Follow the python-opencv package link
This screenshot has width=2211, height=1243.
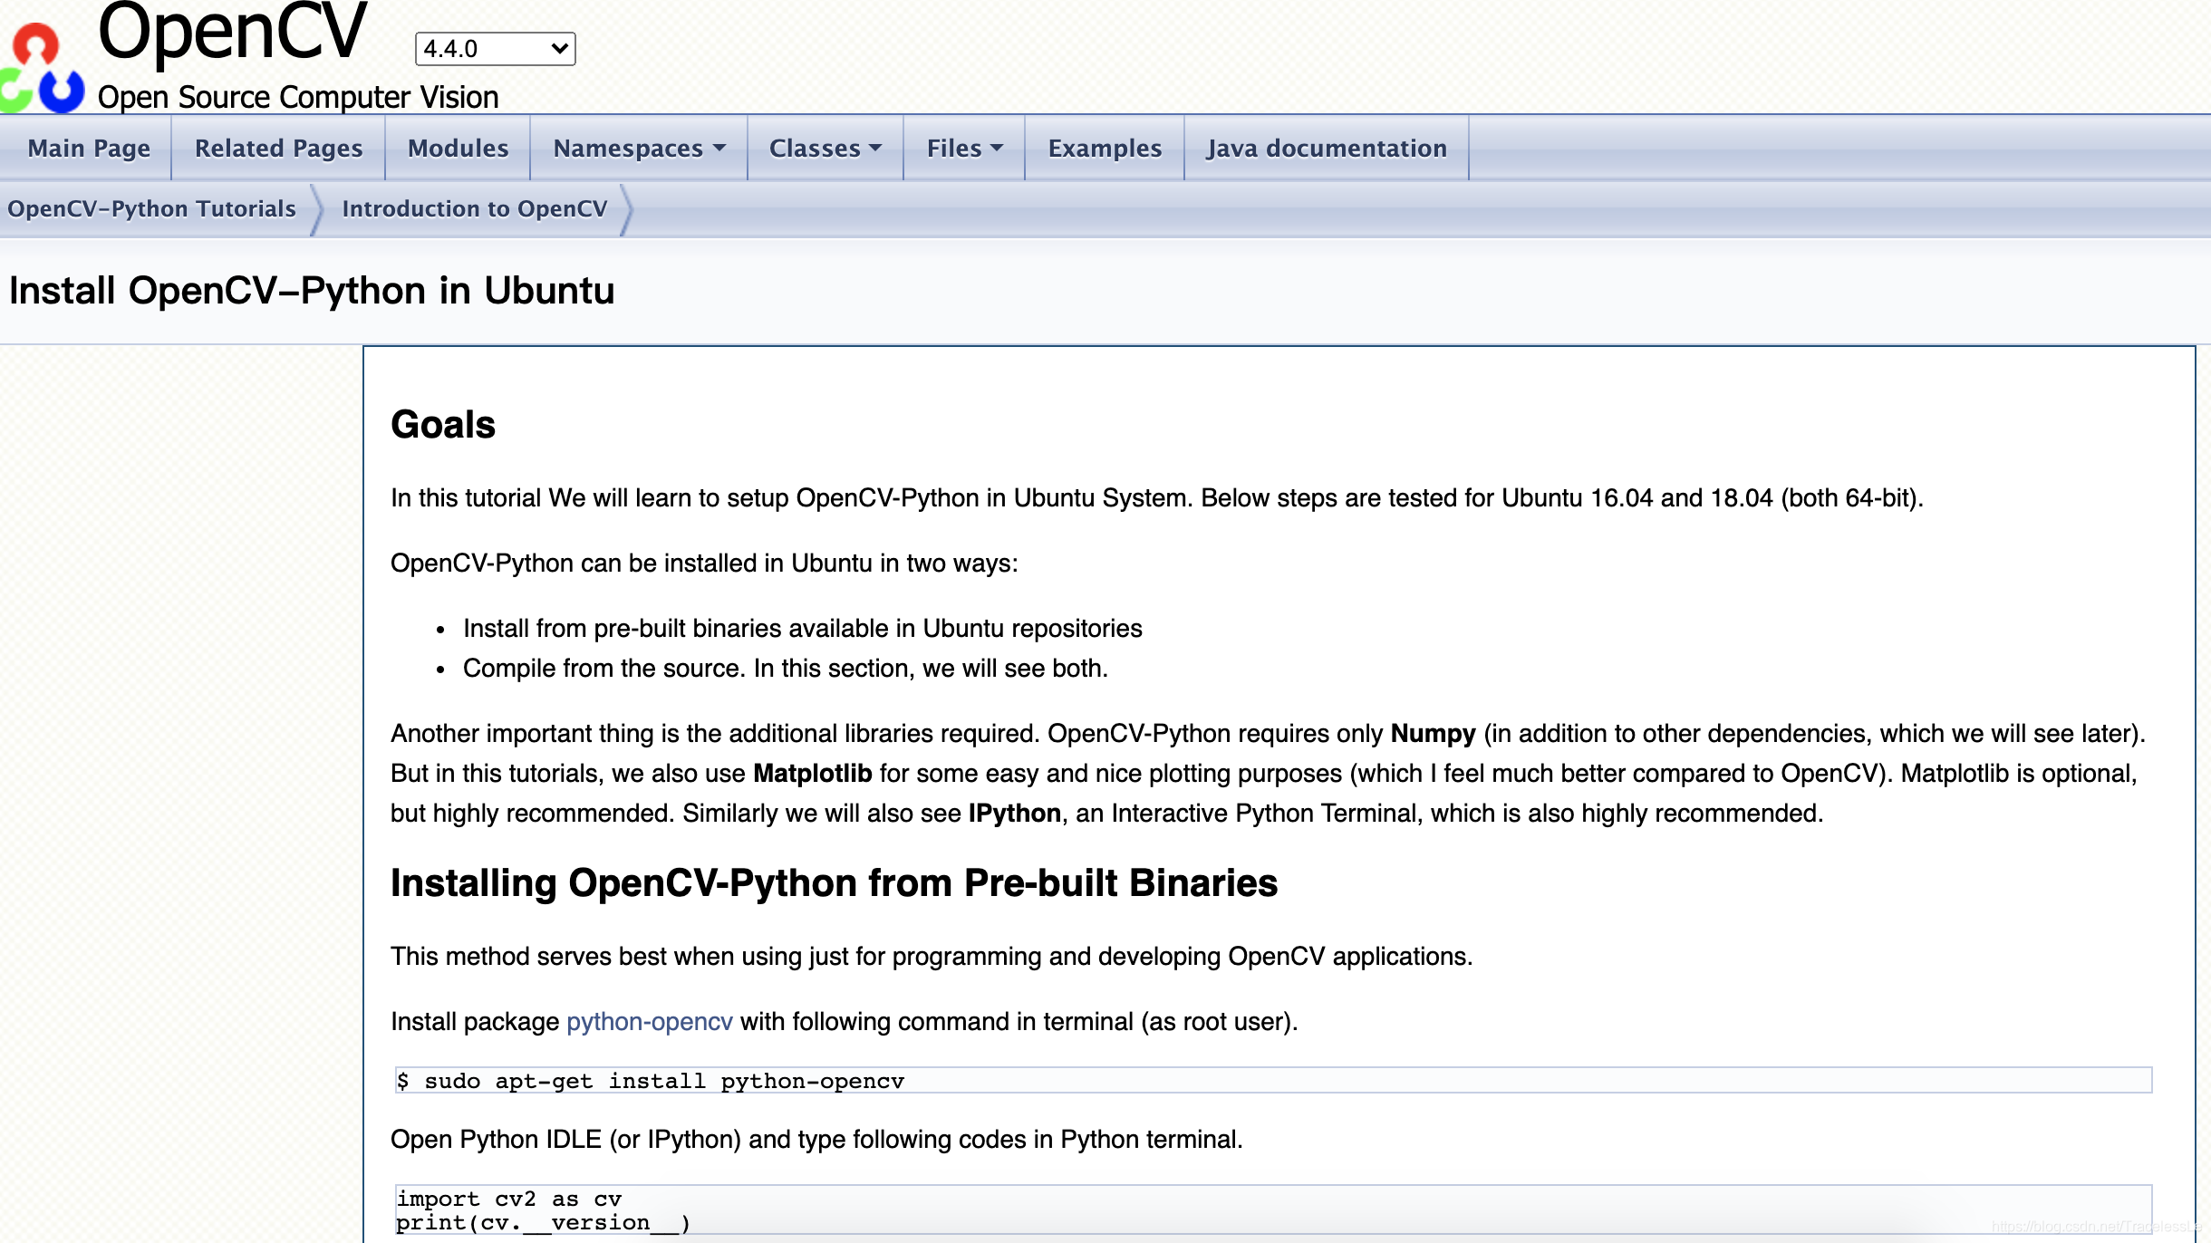pos(649,1022)
